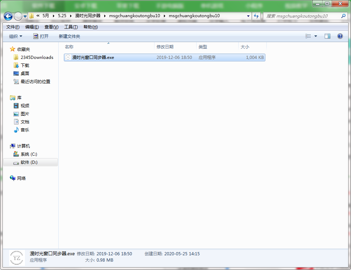Click the refresh button beside address bar
Viewport: 351px width, 270px height.
pos(256,16)
